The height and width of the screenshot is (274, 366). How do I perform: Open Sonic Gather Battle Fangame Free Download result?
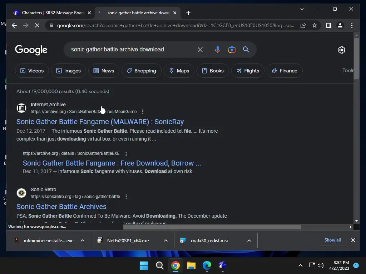112,163
